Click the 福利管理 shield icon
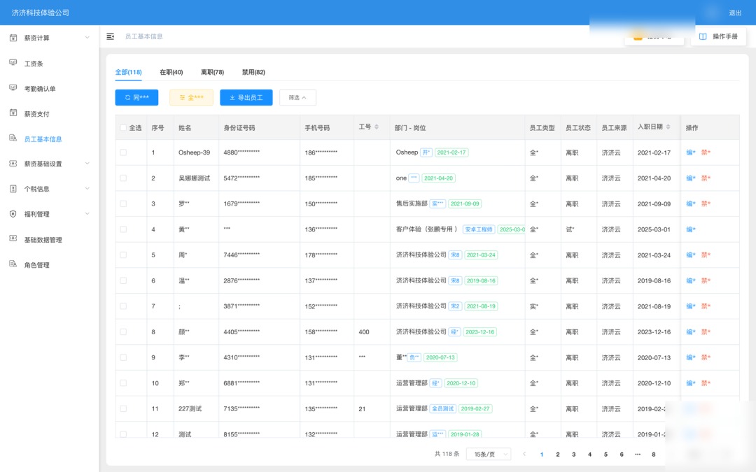Screen dimensions: 756x472 pos(13,214)
